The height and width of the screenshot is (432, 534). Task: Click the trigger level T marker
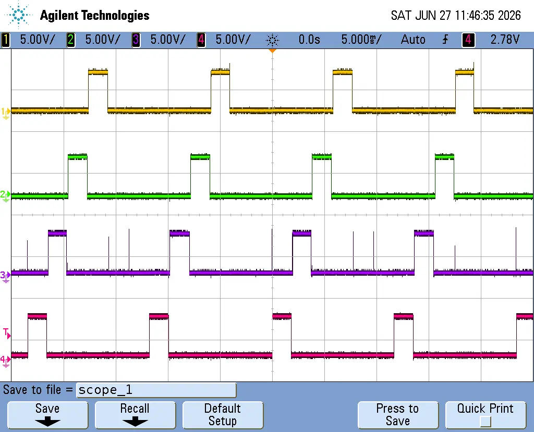(x=7, y=334)
